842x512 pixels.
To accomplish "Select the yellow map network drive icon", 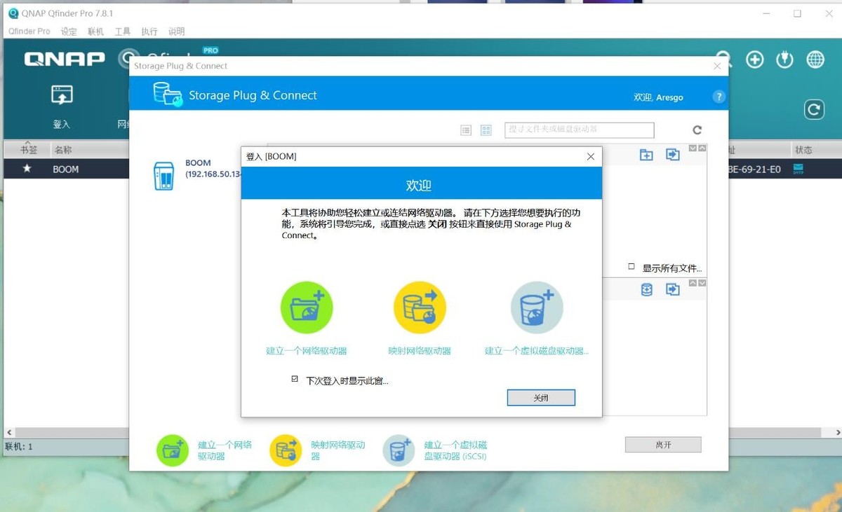I will pos(420,307).
